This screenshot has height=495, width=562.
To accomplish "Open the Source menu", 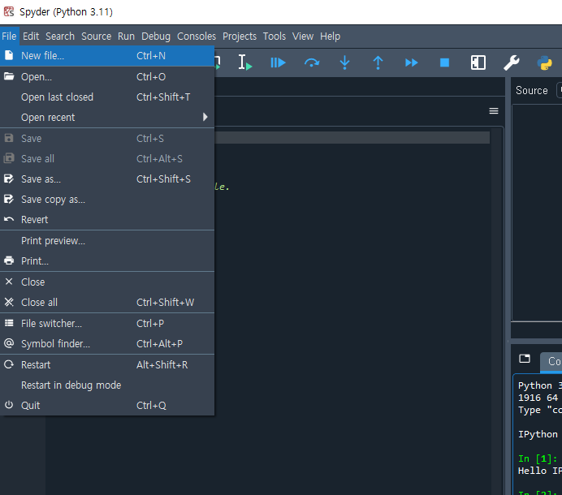I will (x=96, y=37).
